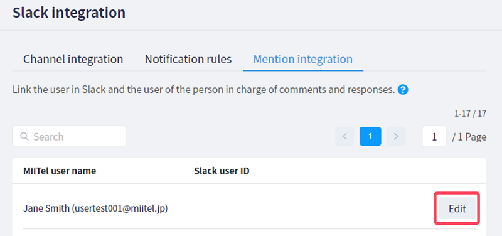This screenshot has width=502, height=236.
Task: Focus the Search input field
Action: tap(69, 136)
